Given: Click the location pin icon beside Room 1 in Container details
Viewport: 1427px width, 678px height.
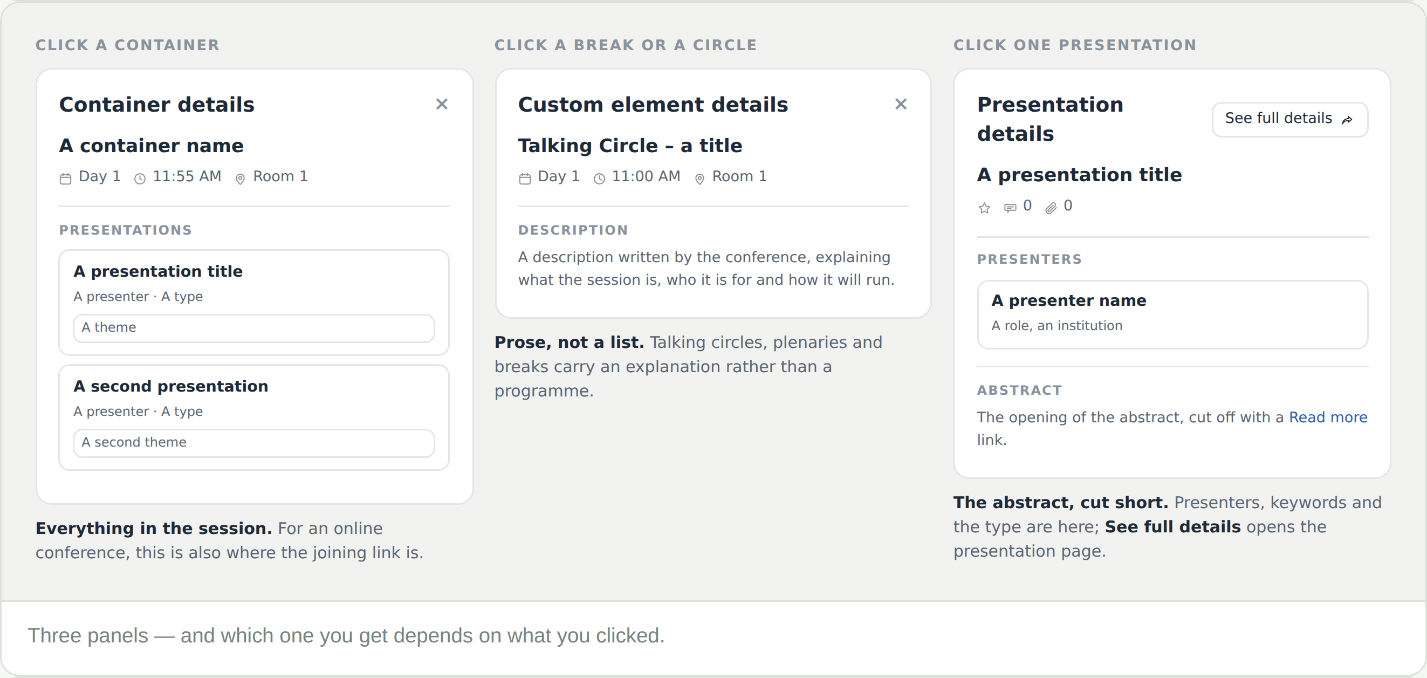Looking at the screenshot, I should (x=240, y=179).
